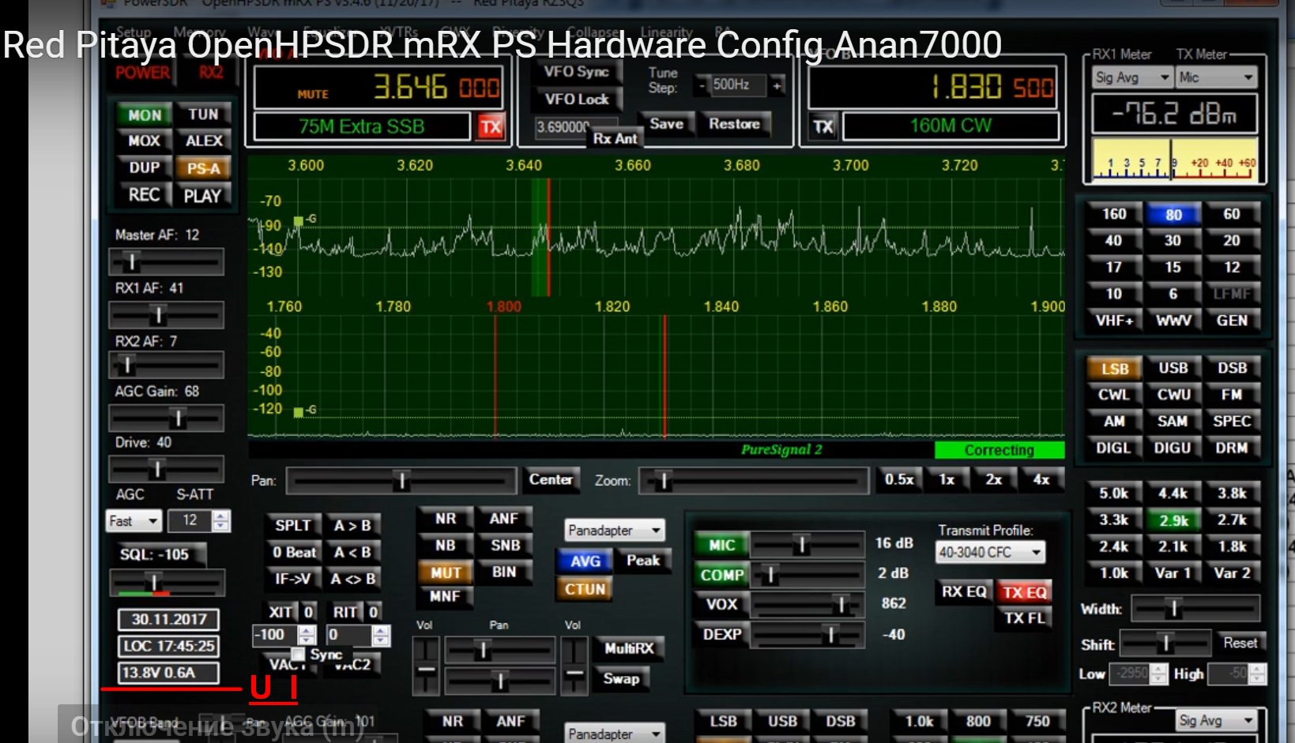Increase tune step with plus button
Screen dimensions: 1295x743
point(777,85)
